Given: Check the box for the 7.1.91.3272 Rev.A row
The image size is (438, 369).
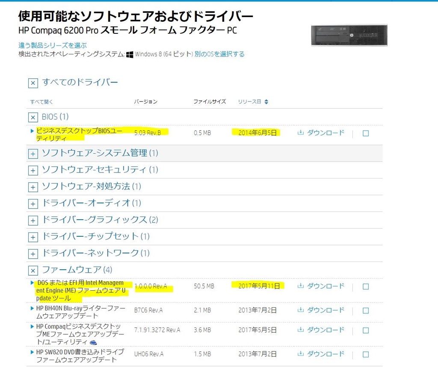Looking at the screenshot, I should pos(366,330).
